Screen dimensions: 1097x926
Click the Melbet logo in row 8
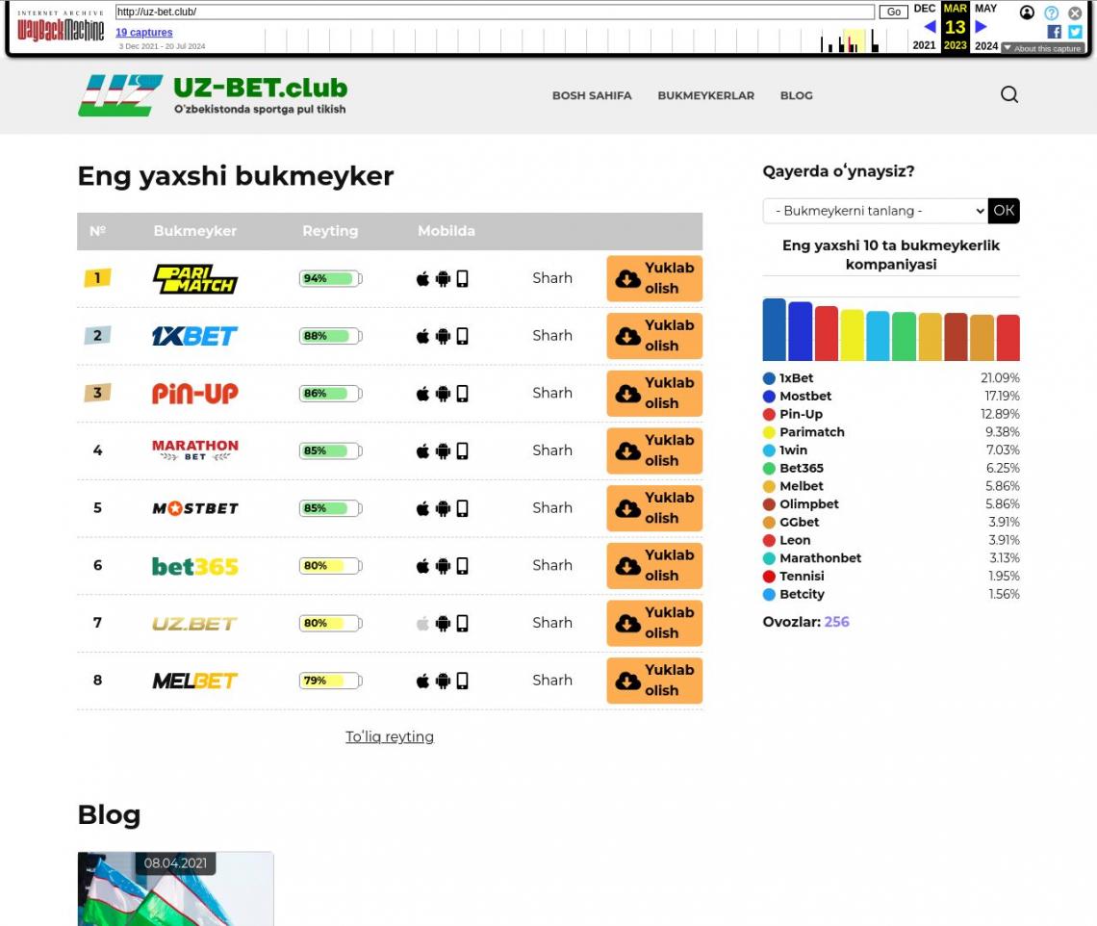(x=195, y=681)
